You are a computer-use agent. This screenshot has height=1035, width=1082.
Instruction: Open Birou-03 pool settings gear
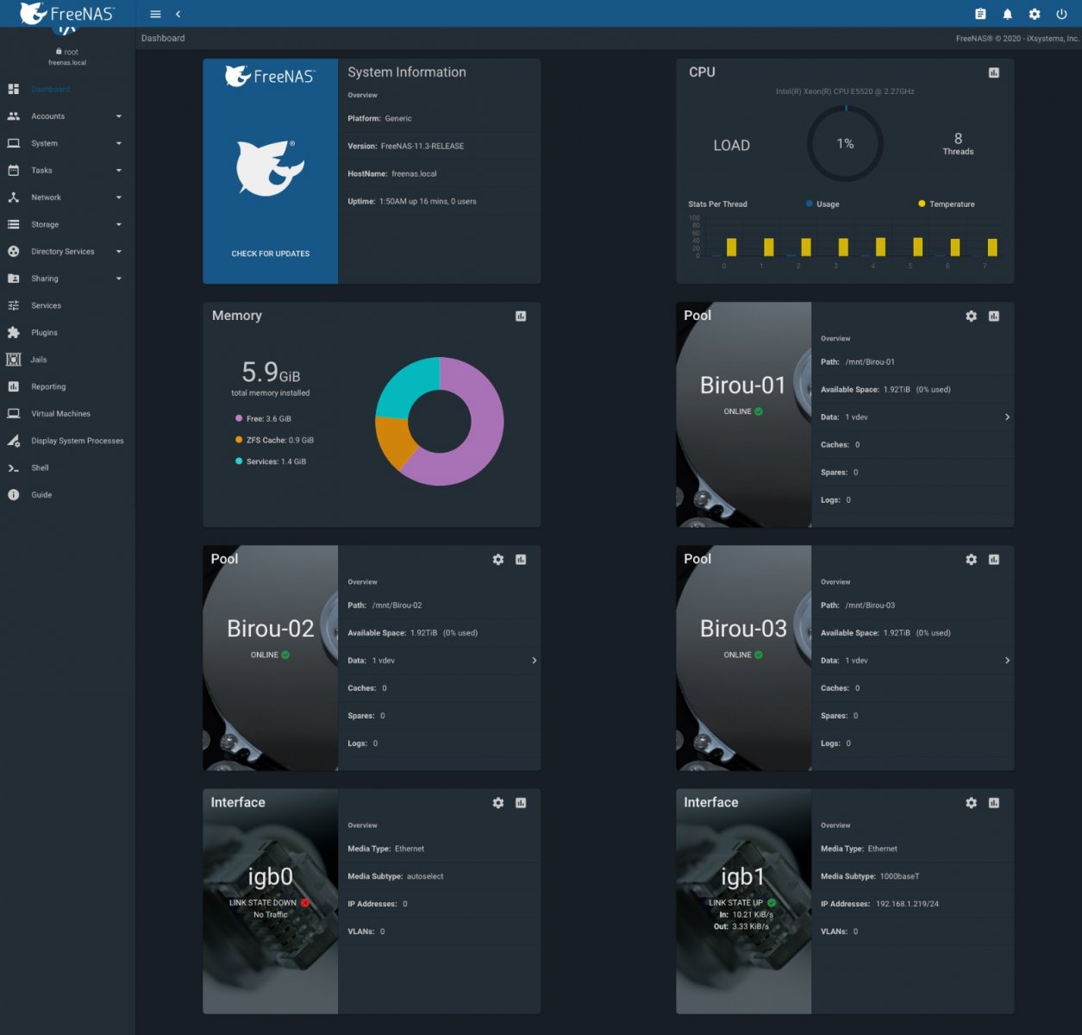point(972,560)
